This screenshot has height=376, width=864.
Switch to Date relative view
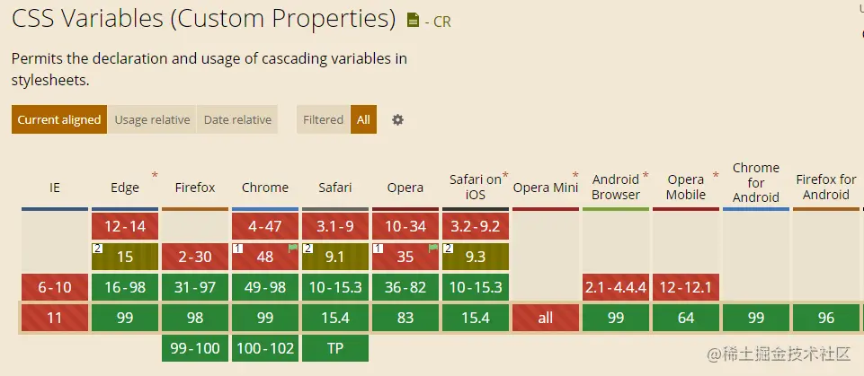[x=237, y=119]
